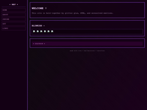Click the BLINKIES heading
Image resolution: width=147 pixels, height=110 pixels.
38,26
